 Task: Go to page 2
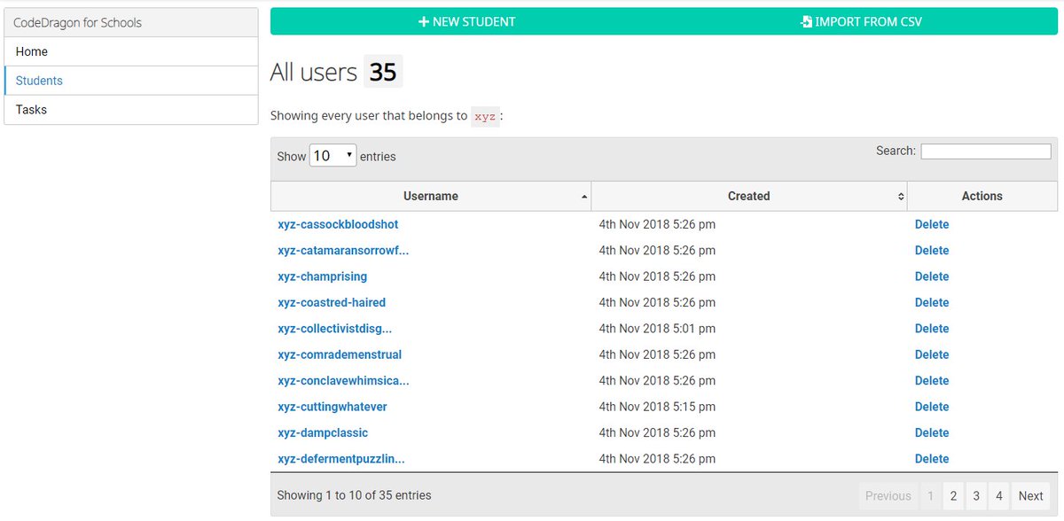click(953, 496)
